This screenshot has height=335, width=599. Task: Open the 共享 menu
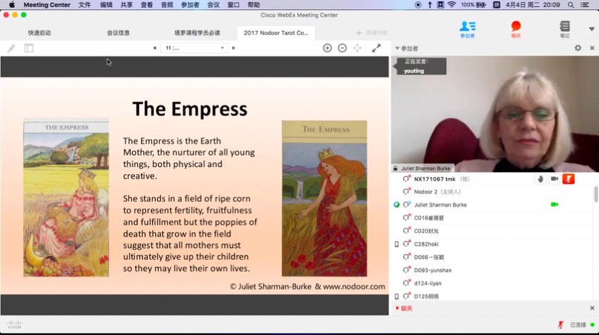(x=126, y=5)
